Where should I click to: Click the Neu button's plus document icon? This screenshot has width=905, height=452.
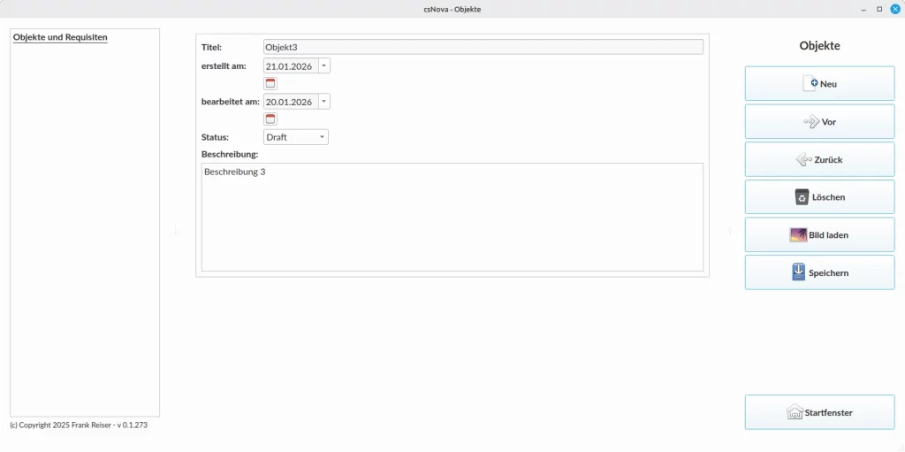point(810,83)
